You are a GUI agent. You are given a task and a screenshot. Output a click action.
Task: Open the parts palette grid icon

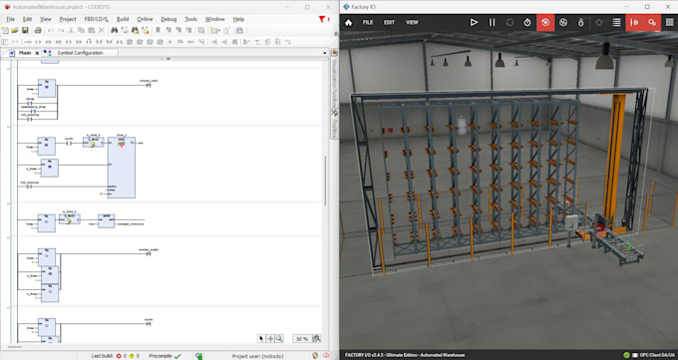(x=670, y=22)
